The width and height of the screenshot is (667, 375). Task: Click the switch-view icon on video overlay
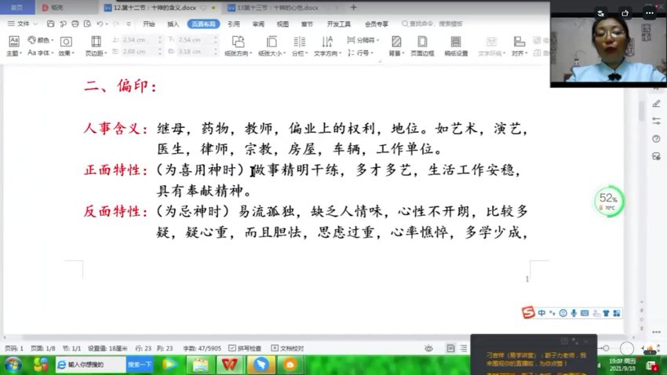click(x=600, y=13)
